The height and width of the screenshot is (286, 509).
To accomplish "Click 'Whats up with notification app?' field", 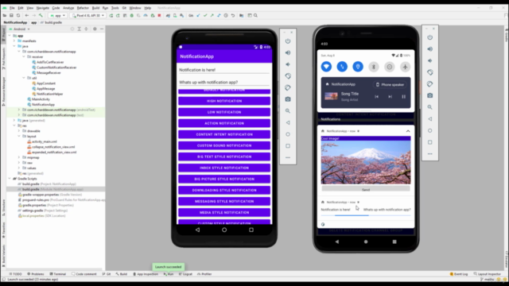I will 224,83.
